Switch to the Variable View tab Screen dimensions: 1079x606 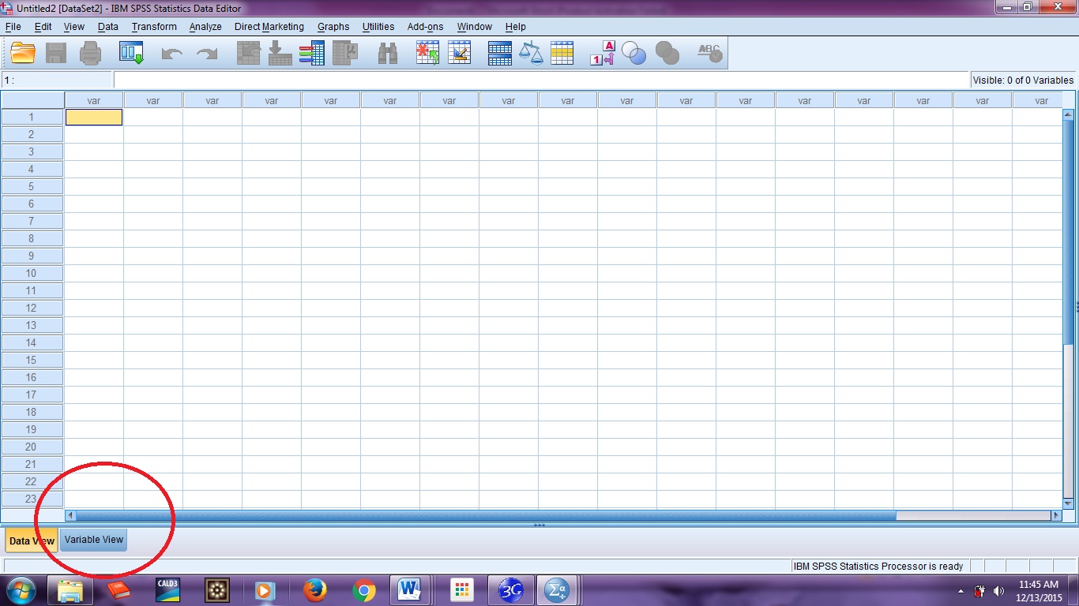(x=94, y=540)
